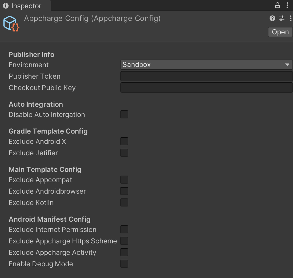Click the Environment field label
This screenshot has height=278, width=293.
pyautogui.click(x=29, y=65)
